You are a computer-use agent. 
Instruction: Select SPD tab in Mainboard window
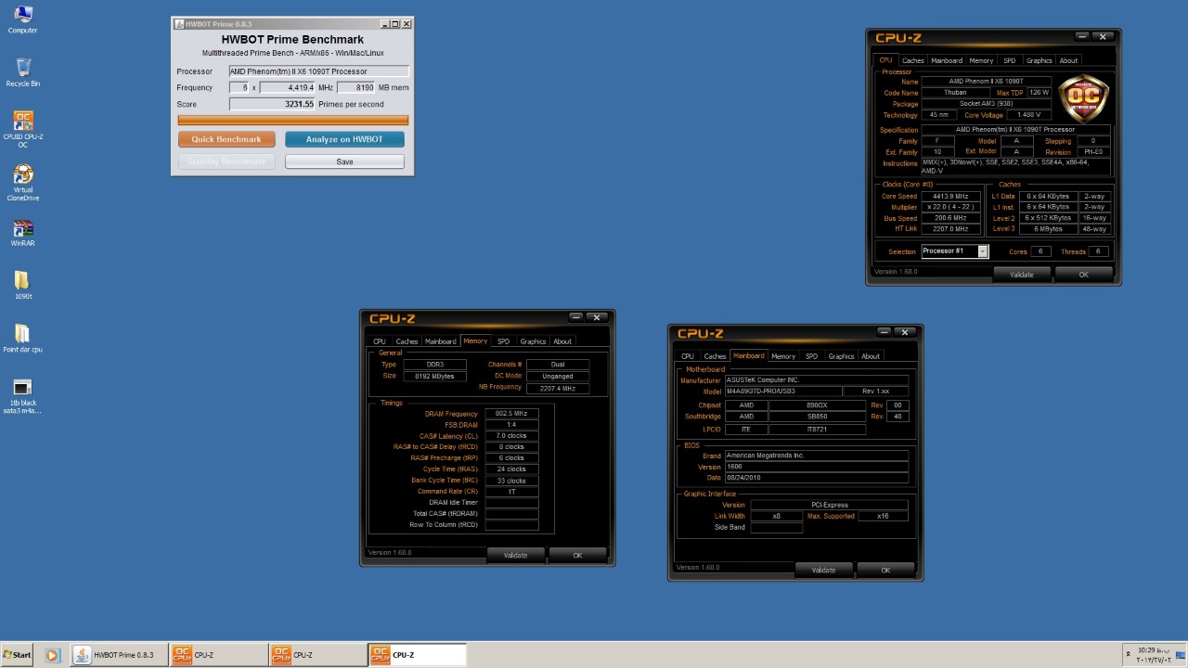[x=811, y=356]
